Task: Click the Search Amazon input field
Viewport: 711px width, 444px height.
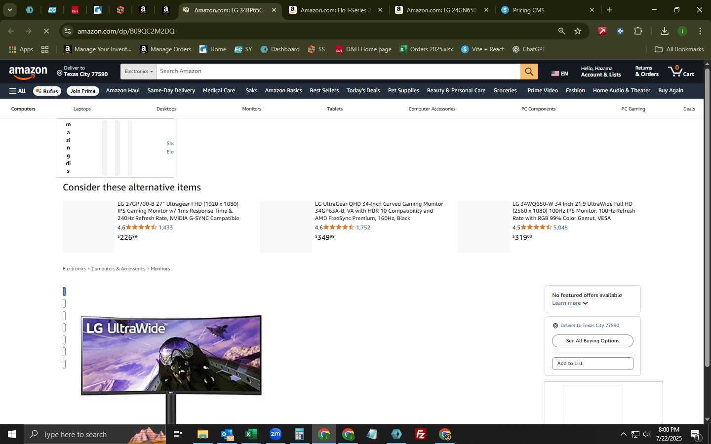Action: [x=338, y=72]
